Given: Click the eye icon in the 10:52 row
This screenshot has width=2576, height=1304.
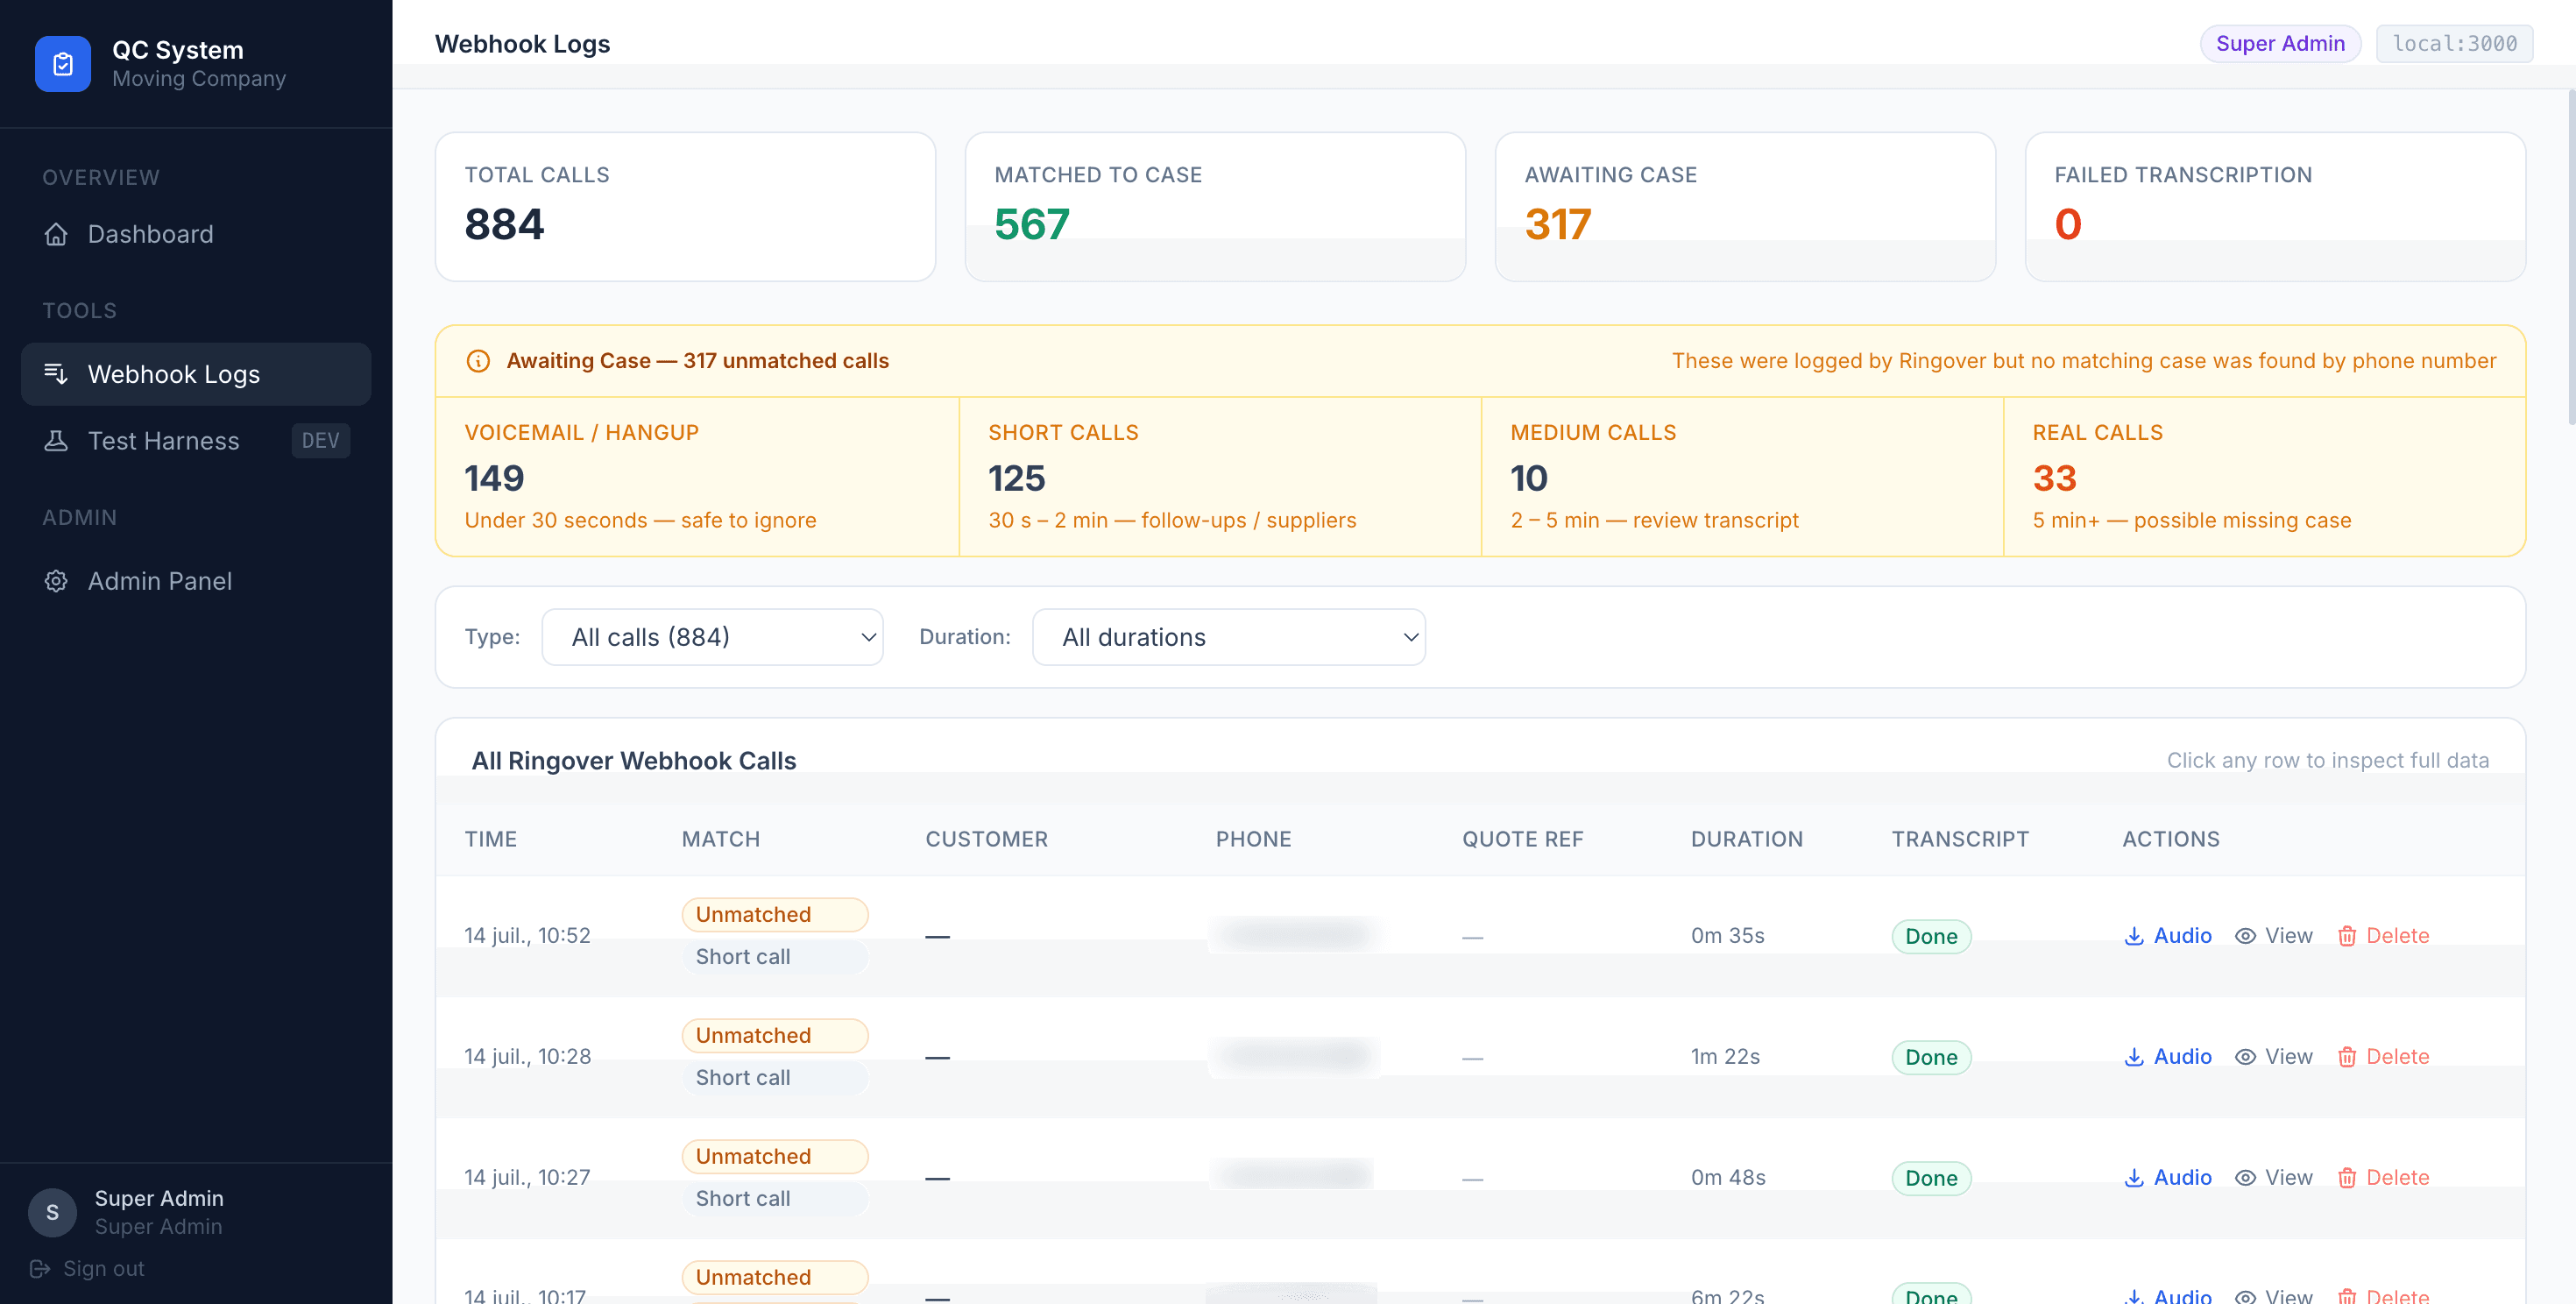Looking at the screenshot, I should point(2245,936).
